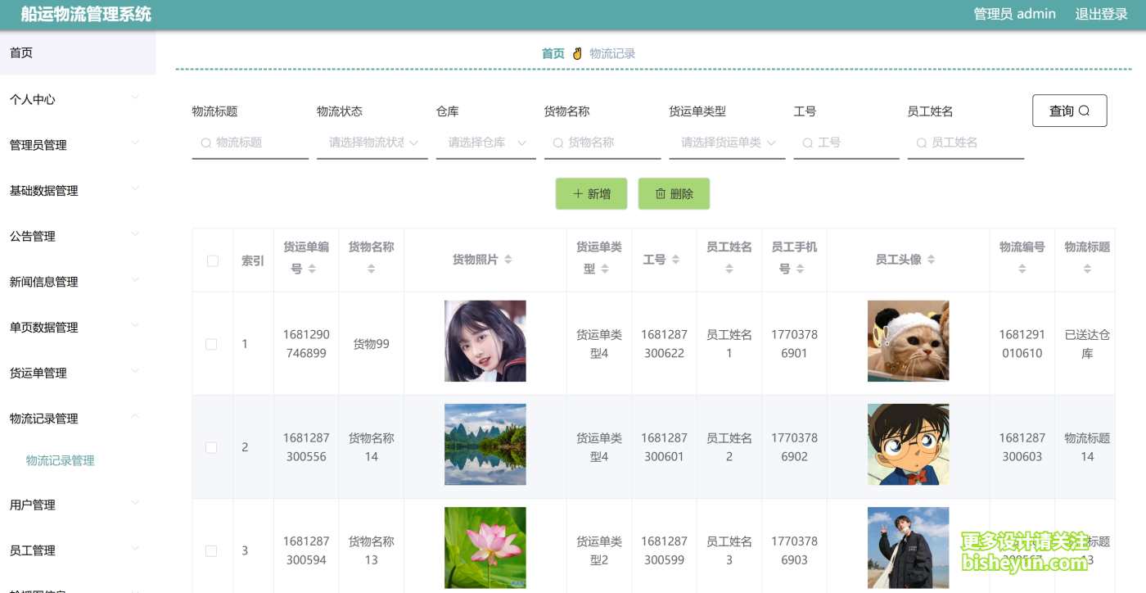
Task: Focus the 工号 input field
Action: point(846,143)
